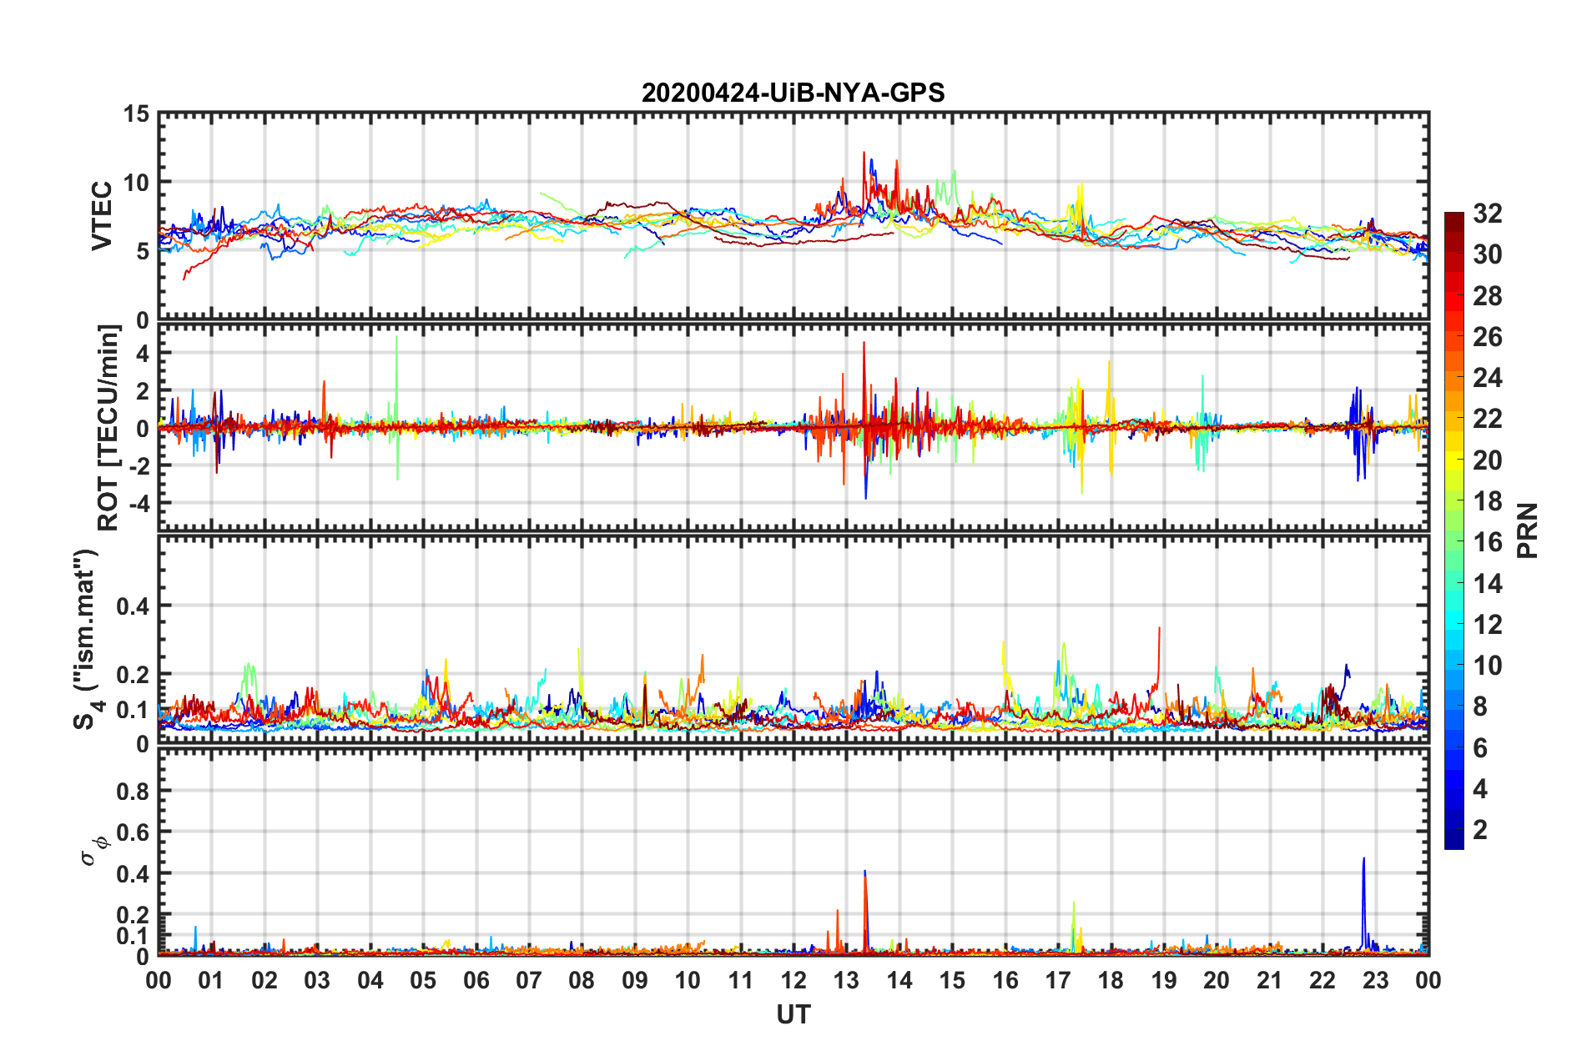The height and width of the screenshot is (1061, 1587).
Task: Click UT axis hour tick 17
Action: click(1058, 980)
